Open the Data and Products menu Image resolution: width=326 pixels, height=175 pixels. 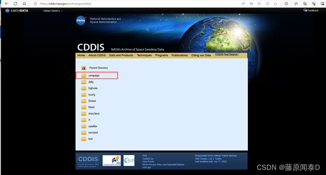coord(121,55)
